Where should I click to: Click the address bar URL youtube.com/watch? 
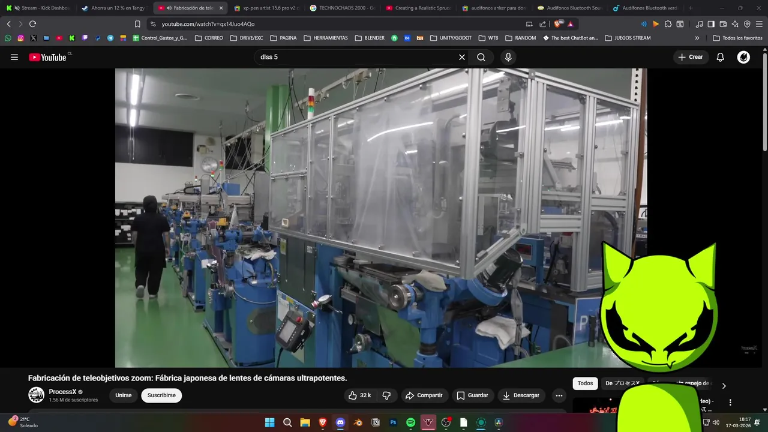208,24
